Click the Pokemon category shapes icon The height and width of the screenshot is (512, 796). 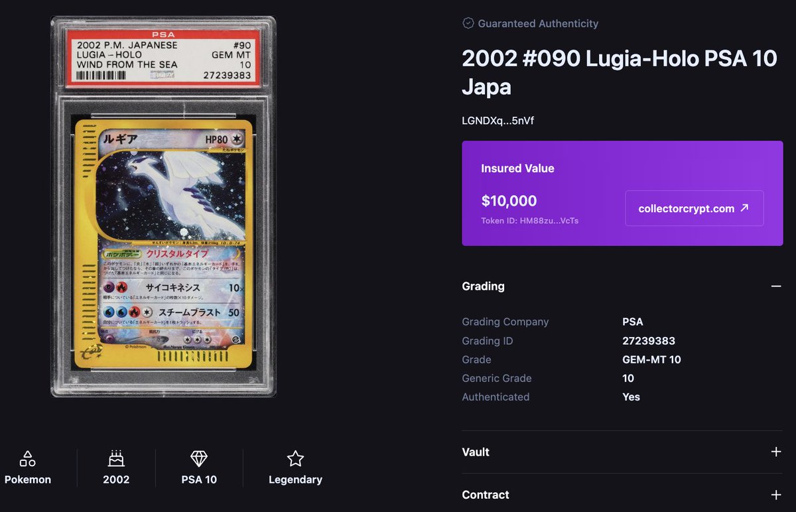pyautogui.click(x=27, y=458)
